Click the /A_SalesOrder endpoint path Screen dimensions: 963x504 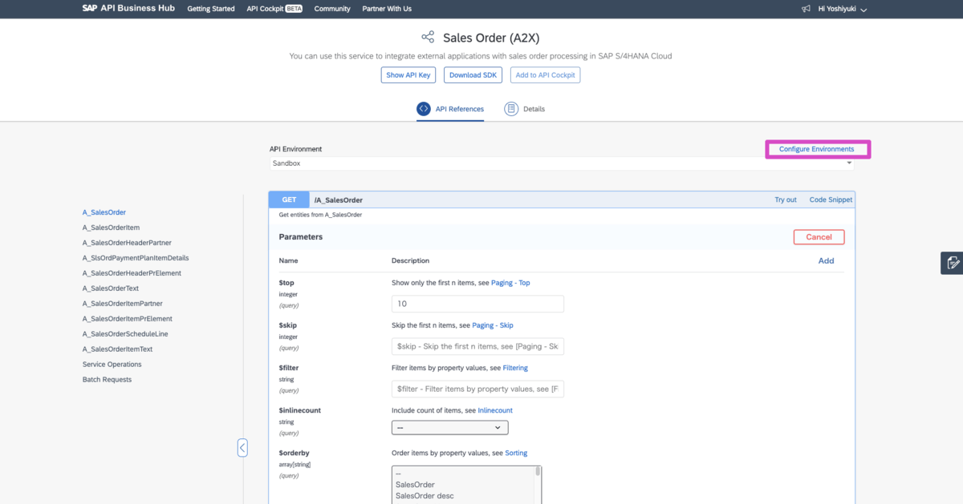point(339,200)
